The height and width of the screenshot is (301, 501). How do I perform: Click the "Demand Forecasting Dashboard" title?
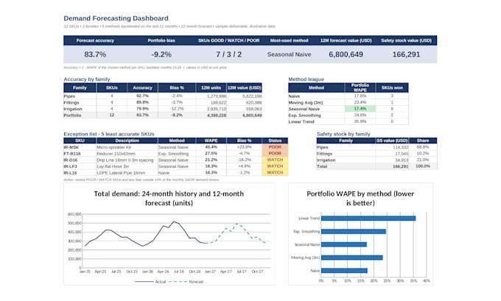pos(116,18)
